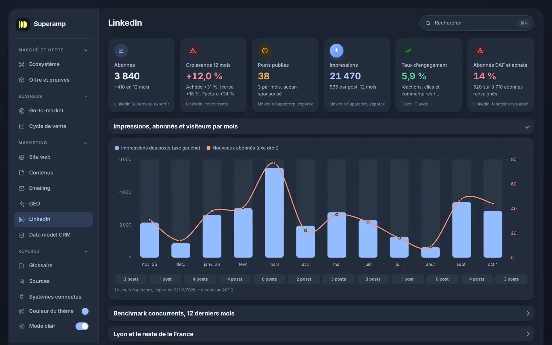Navigate to Contenus

[x=53, y=173]
